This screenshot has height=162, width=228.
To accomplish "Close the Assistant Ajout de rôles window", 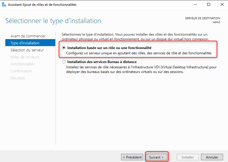I will coord(222,4).
